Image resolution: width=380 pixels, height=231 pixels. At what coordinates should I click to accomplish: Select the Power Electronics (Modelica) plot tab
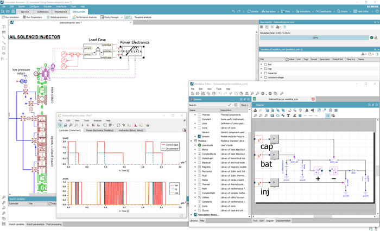pos(100,130)
